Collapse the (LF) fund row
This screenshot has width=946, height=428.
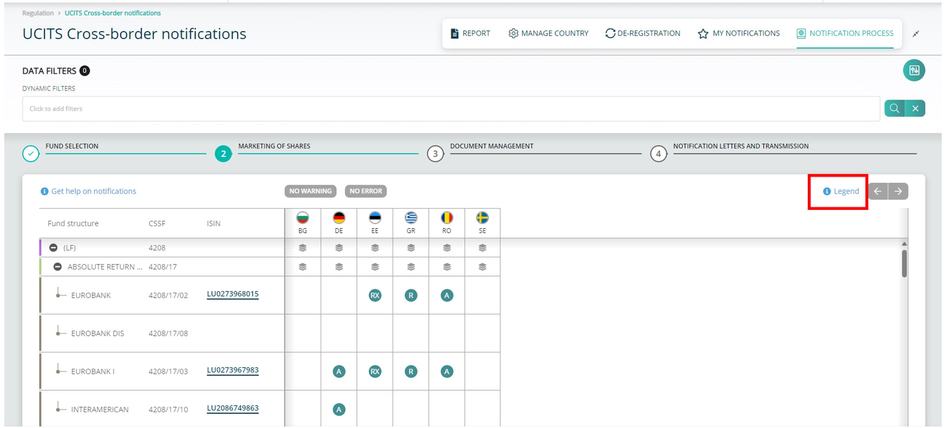[53, 248]
